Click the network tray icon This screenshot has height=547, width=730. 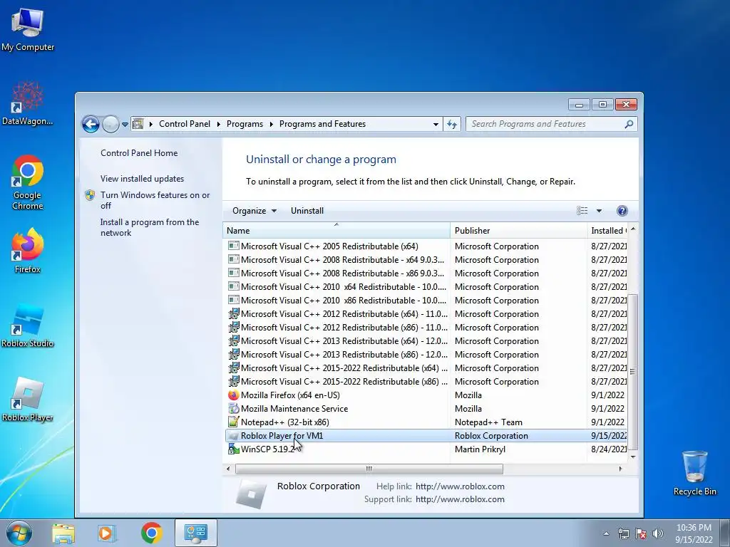(x=623, y=533)
